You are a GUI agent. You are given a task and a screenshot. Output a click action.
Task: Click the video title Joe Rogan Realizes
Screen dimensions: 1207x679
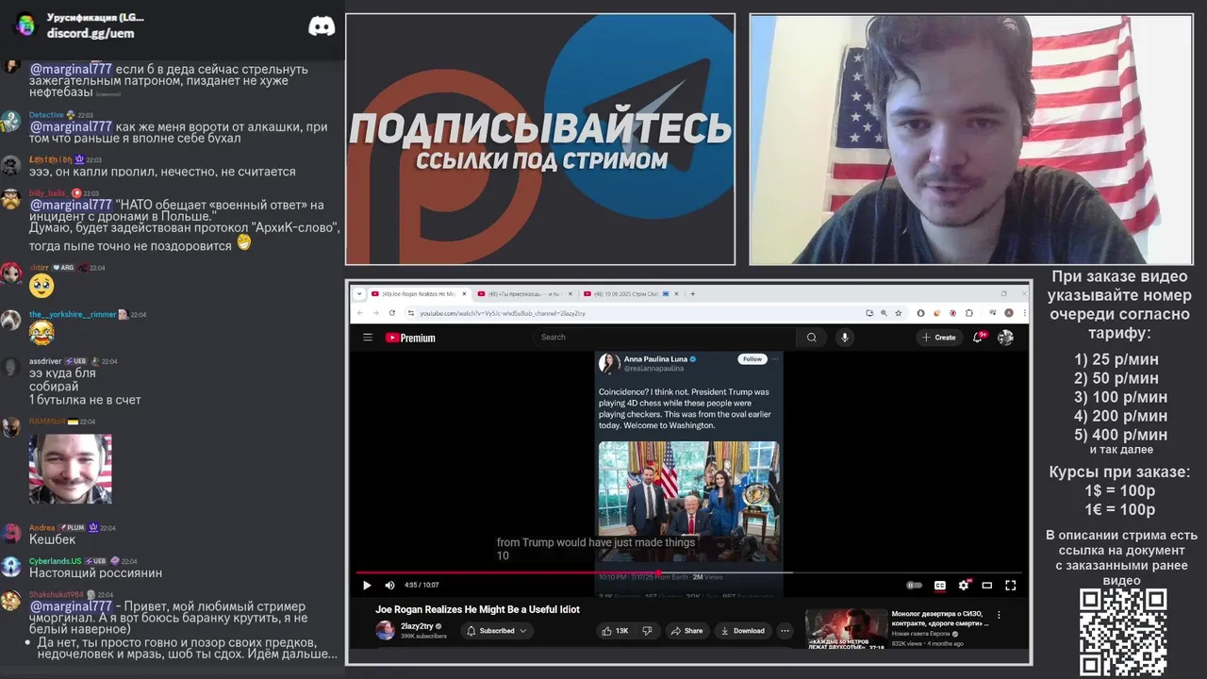click(477, 609)
